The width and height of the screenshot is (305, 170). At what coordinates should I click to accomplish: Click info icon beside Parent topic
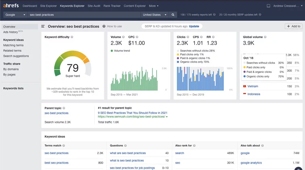pos(64,108)
